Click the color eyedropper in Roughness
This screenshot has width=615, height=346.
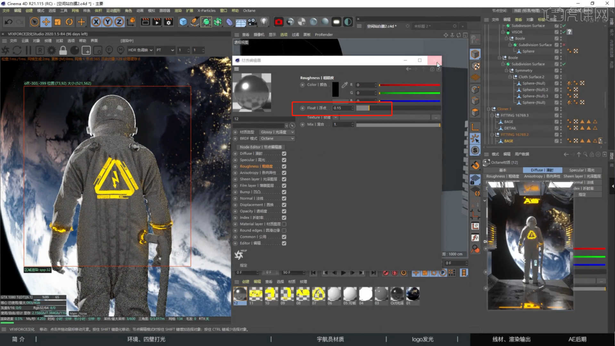[345, 85]
